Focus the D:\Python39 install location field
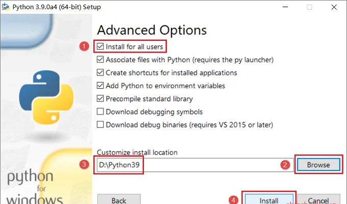347x204 pixels. (195, 165)
